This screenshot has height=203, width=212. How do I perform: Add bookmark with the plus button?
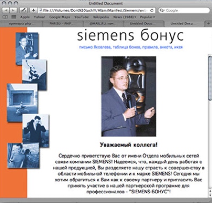coord(34,10)
